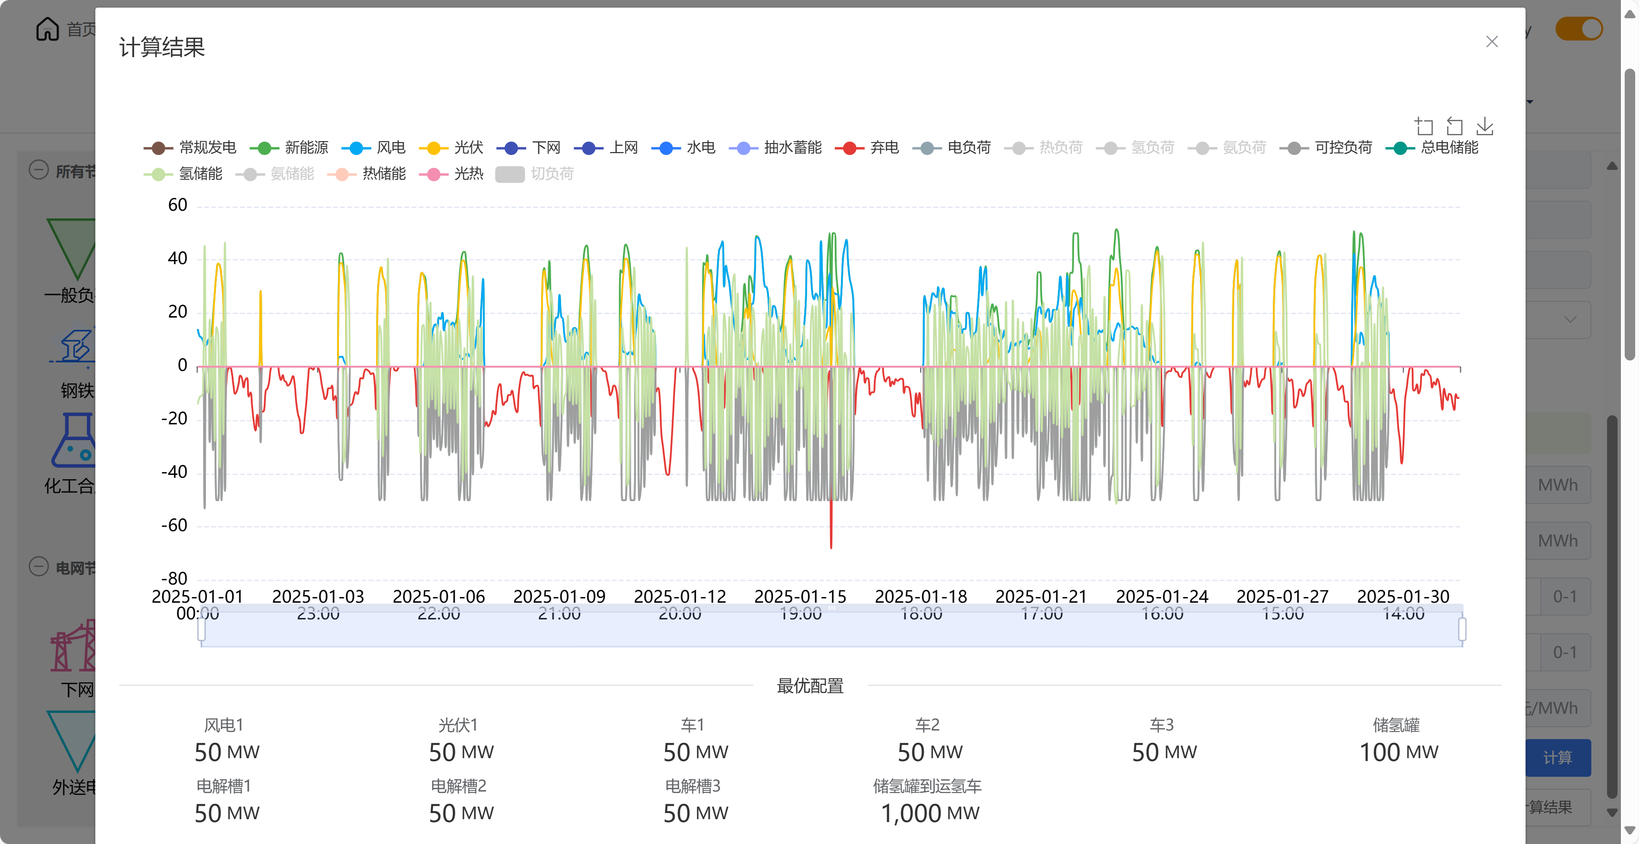Image resolution: width=1639 pixels, height=844 pixels.
Task: Click the first MWh input field at right
Action: point(1557,485)
